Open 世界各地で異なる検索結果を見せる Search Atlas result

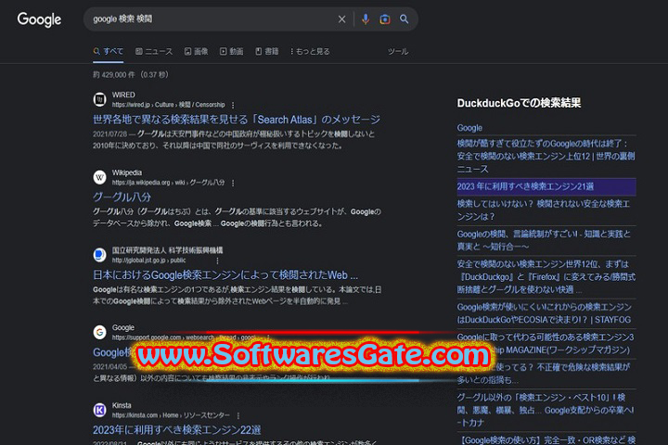(x=237, y=120)
